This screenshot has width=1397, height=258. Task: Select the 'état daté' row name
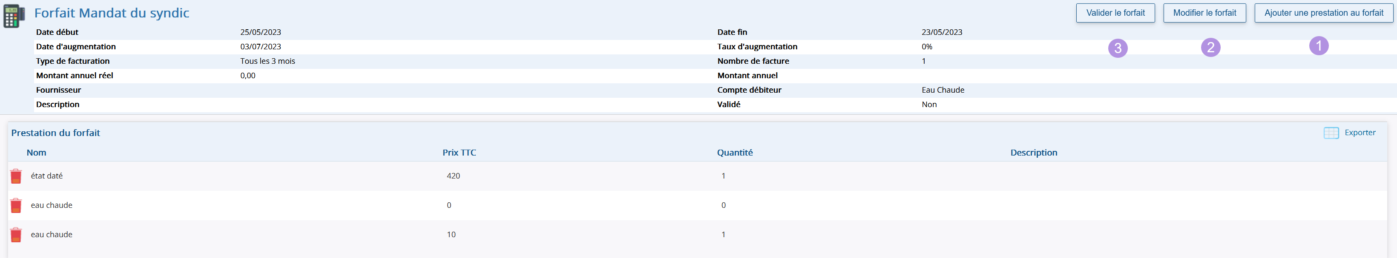coord(47,176)
